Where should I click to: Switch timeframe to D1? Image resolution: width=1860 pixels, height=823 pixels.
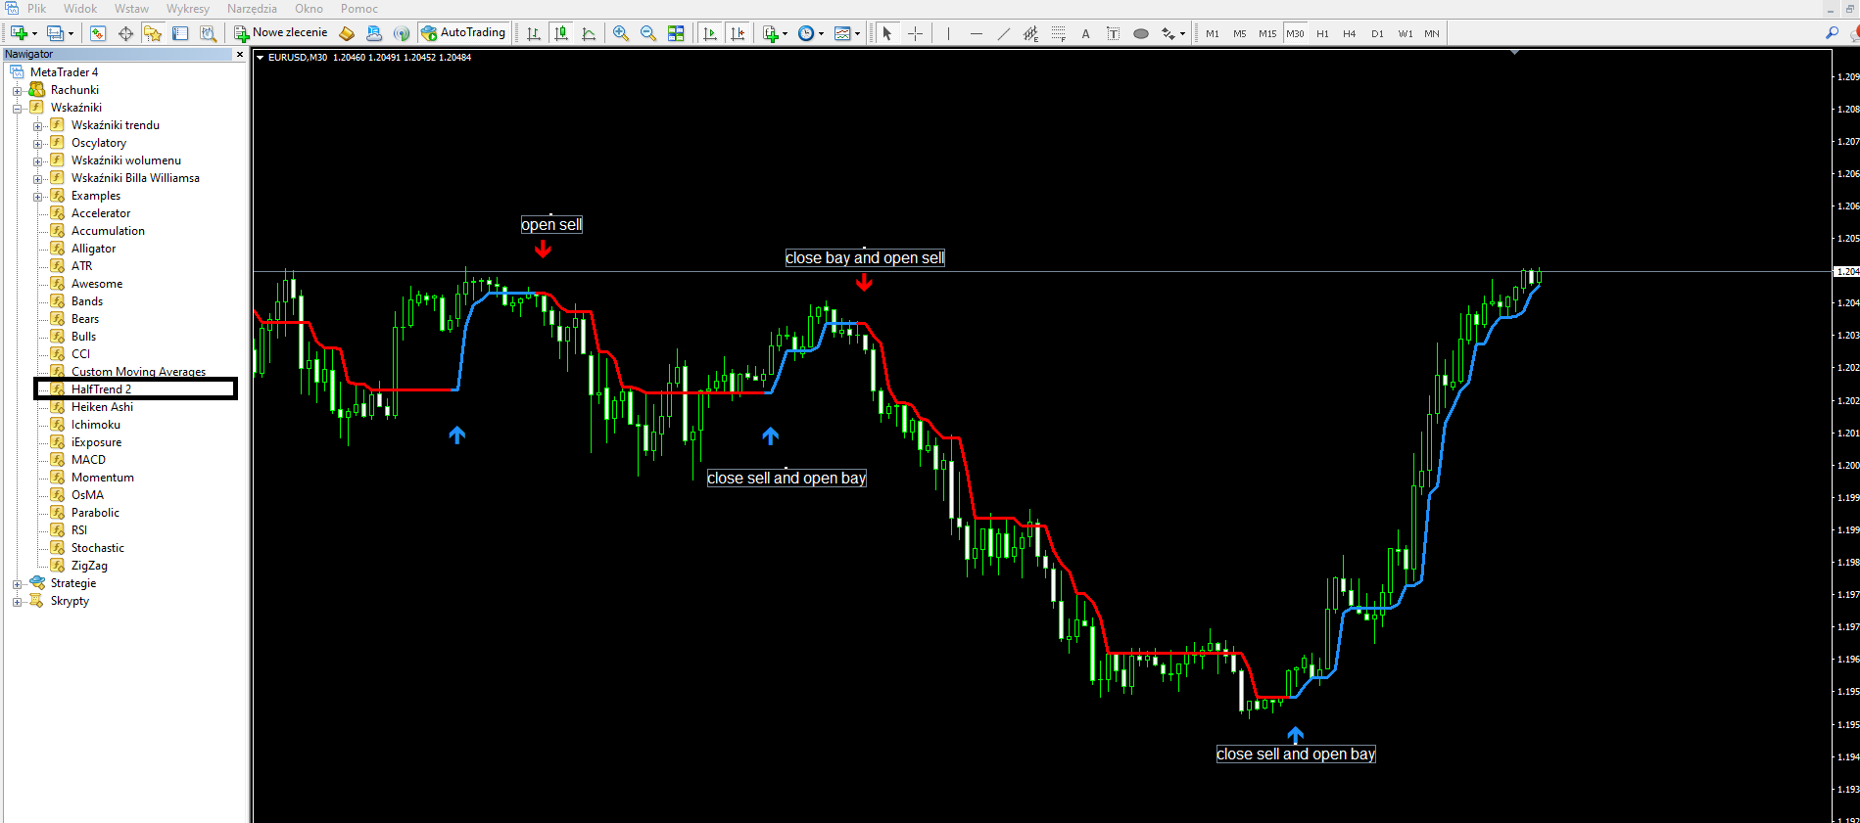1377,33
